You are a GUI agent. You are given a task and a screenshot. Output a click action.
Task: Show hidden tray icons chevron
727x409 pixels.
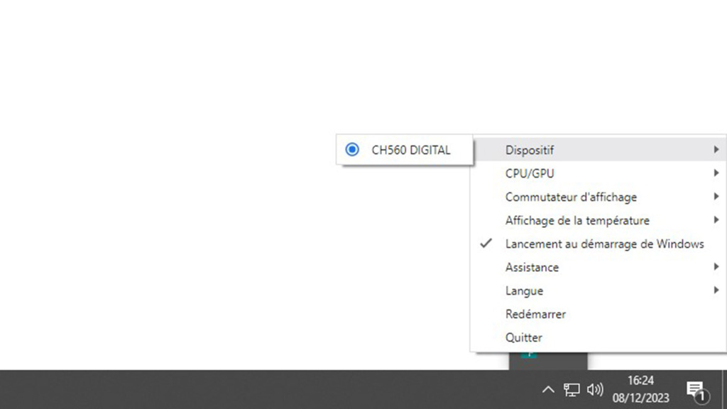[547, 389]
